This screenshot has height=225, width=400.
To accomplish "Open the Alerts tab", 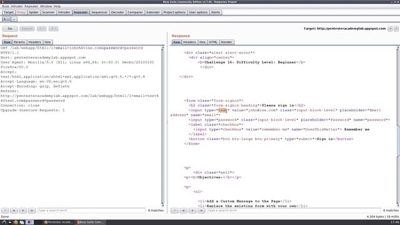I will coord(215,12).
